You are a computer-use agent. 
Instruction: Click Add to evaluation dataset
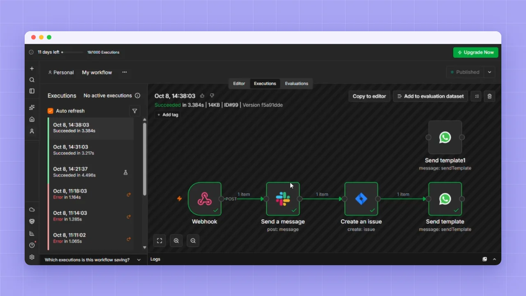pyautogui.click(x=430, y=96)
